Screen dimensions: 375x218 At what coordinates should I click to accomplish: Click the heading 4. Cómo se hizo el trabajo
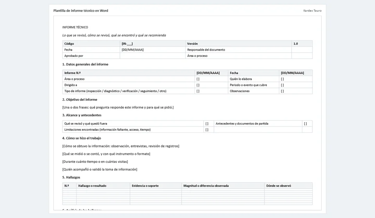82,138
